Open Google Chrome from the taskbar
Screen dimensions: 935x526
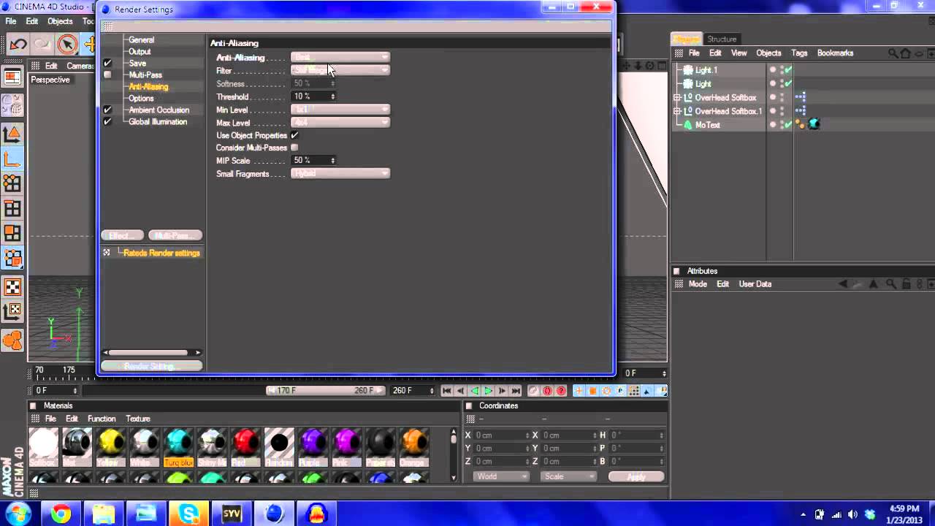[61, 514]
